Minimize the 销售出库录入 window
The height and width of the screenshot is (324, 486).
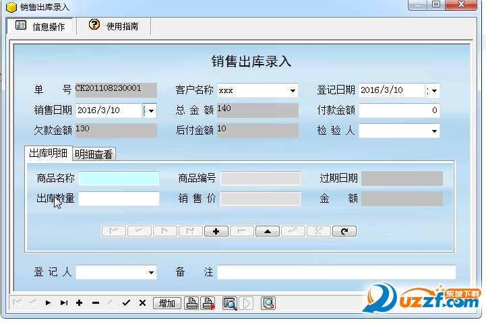(418, 4)
